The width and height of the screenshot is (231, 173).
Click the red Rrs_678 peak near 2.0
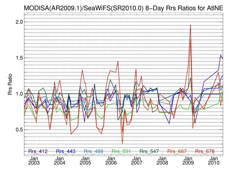click(190, 25)
